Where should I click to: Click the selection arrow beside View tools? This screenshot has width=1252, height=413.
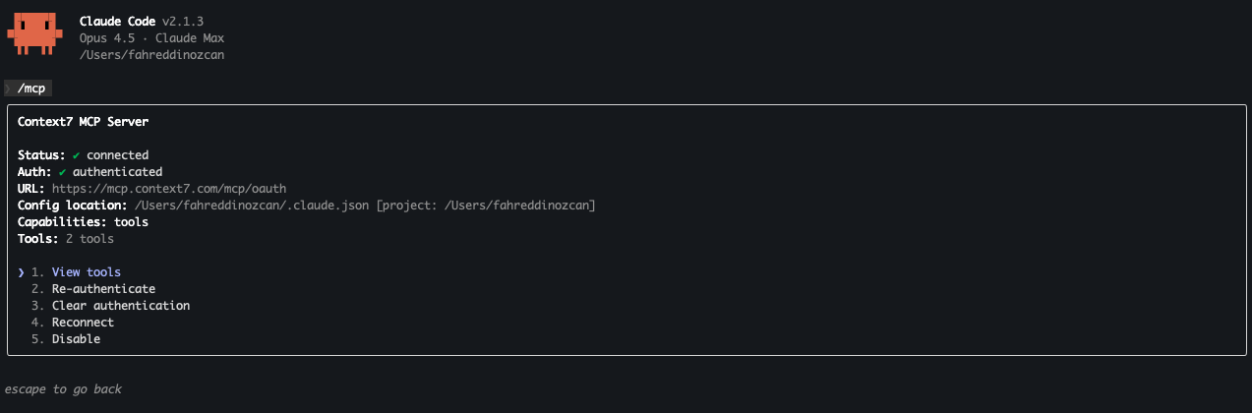[21, 272]
